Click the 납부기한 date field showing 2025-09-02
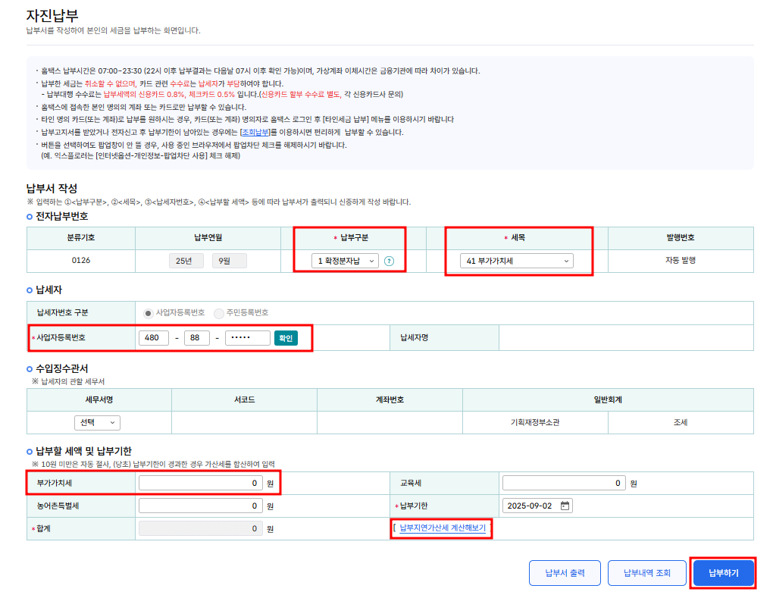The height and width of the screenshot is (595, 773). click(530, 506)
